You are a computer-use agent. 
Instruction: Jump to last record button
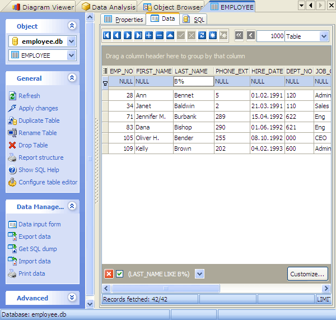coord(138,35)
